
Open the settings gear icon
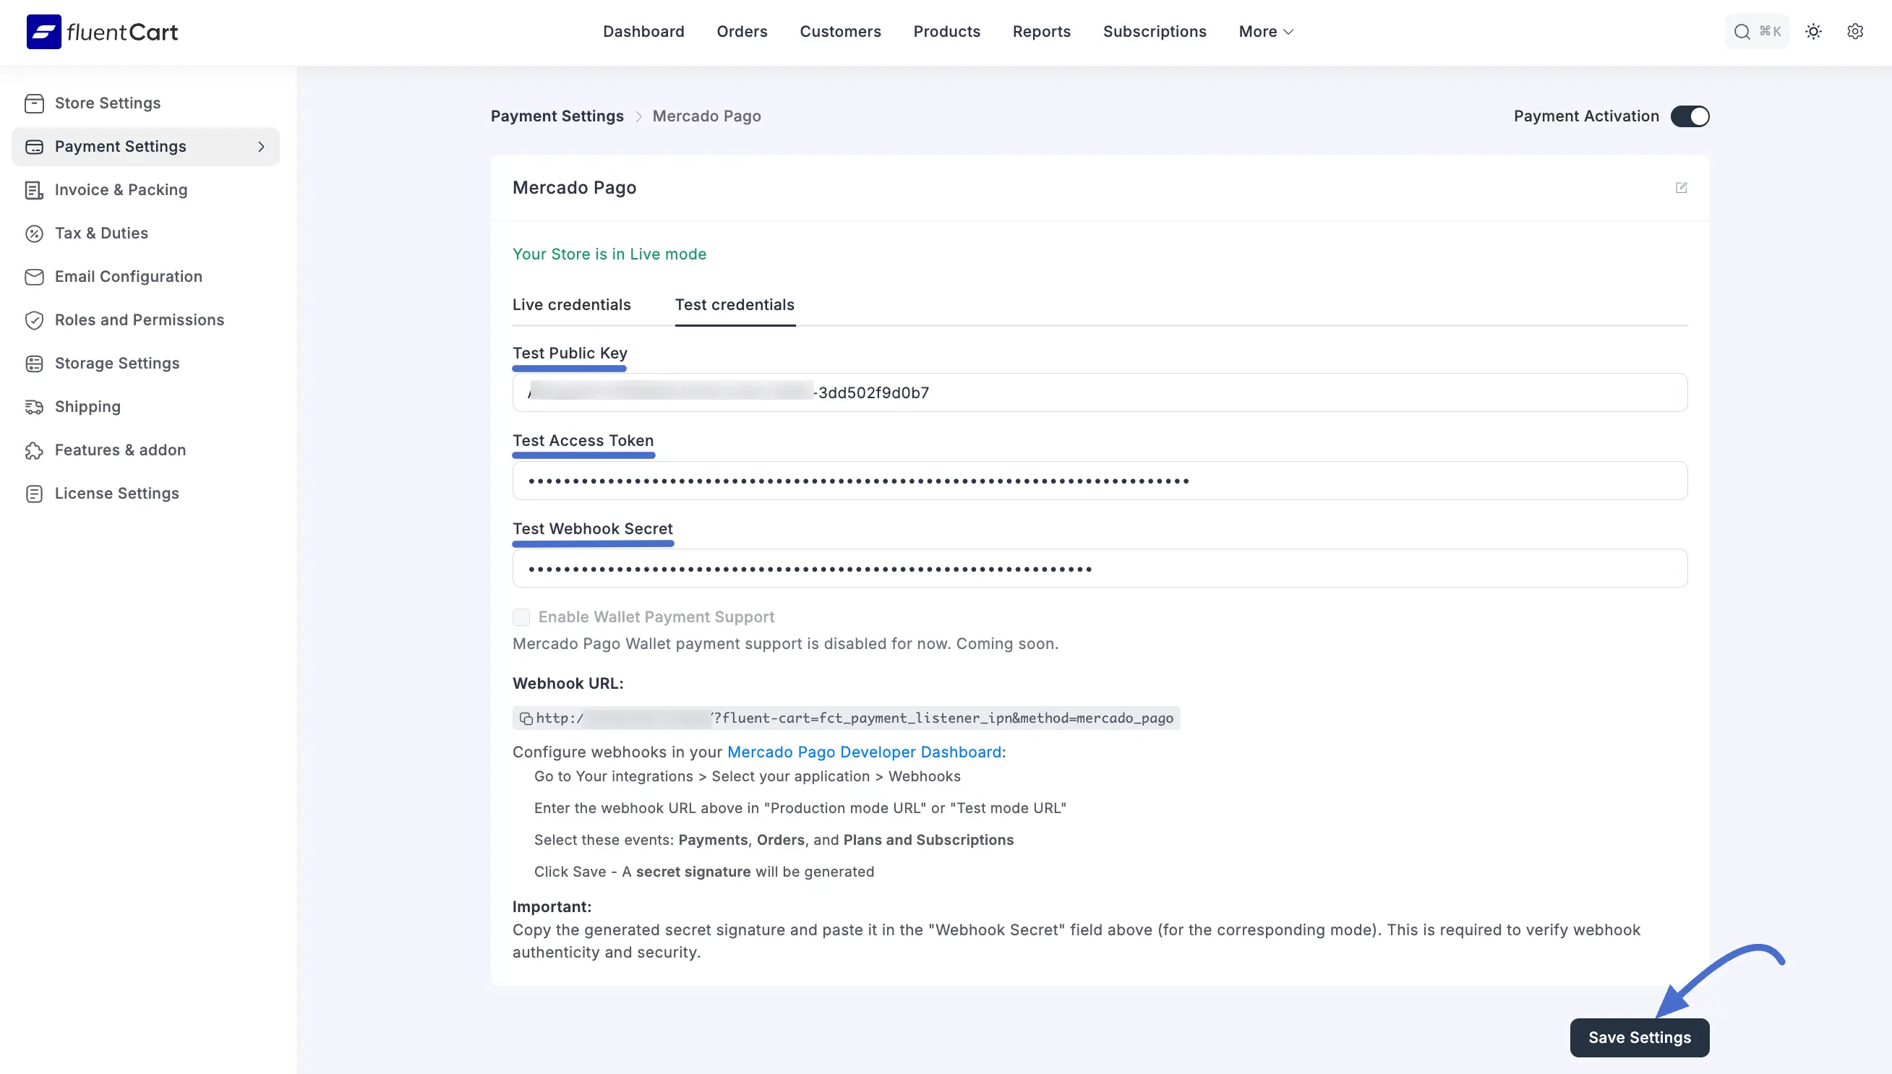(x=1854, y=32)
